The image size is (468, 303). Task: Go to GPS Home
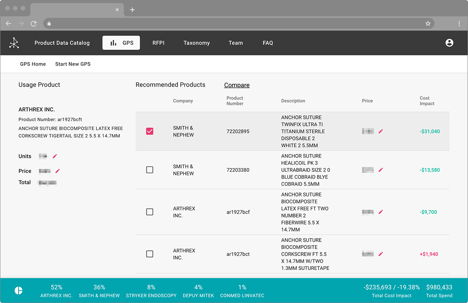33,64
